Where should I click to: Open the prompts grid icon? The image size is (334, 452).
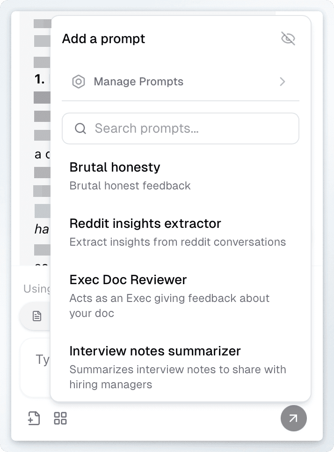[60, 418]
